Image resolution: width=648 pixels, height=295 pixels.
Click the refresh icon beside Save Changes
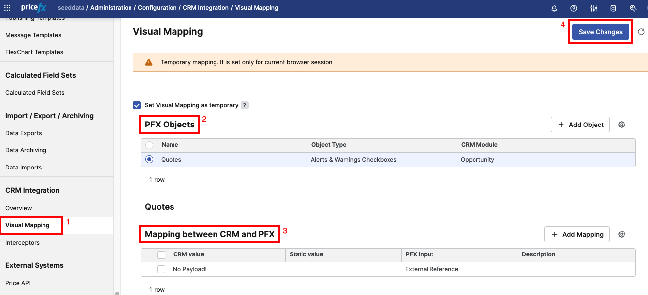point(641,32)
